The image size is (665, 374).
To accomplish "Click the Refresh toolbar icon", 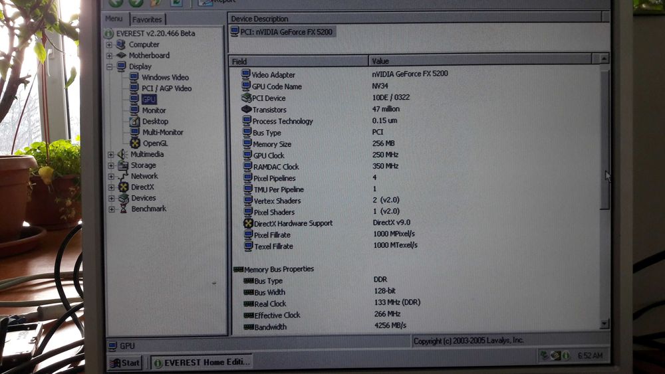I will pos(176,2).
